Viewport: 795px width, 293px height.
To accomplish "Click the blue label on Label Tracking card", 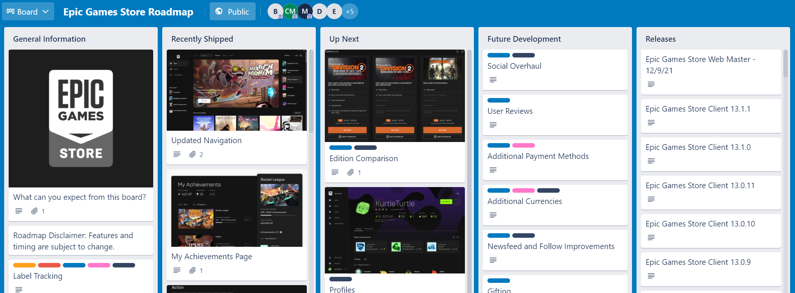I will pyautogui.click(x=74, y=265).
